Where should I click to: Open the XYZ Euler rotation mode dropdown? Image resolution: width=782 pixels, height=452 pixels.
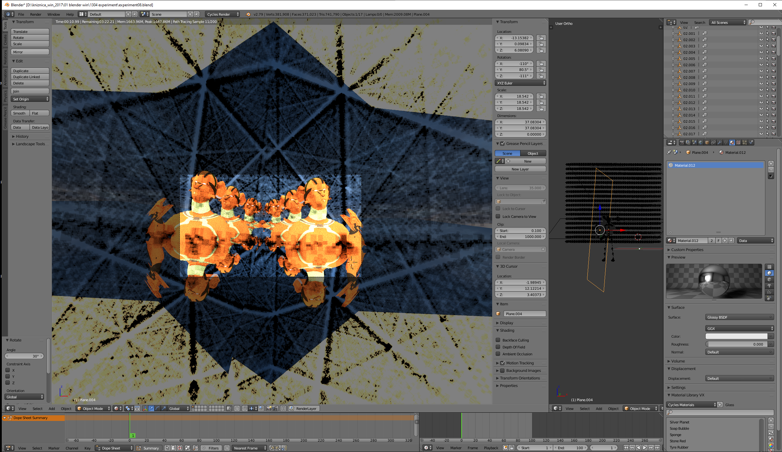520,83
